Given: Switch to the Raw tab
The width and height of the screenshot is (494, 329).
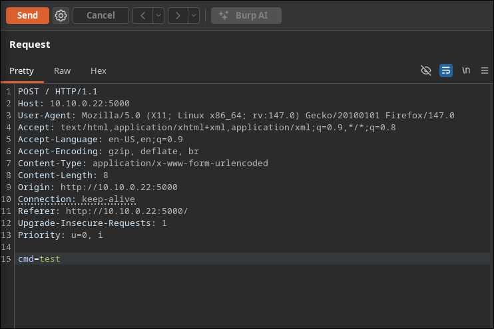Looking at the screenshot, I should click(62, 70).
